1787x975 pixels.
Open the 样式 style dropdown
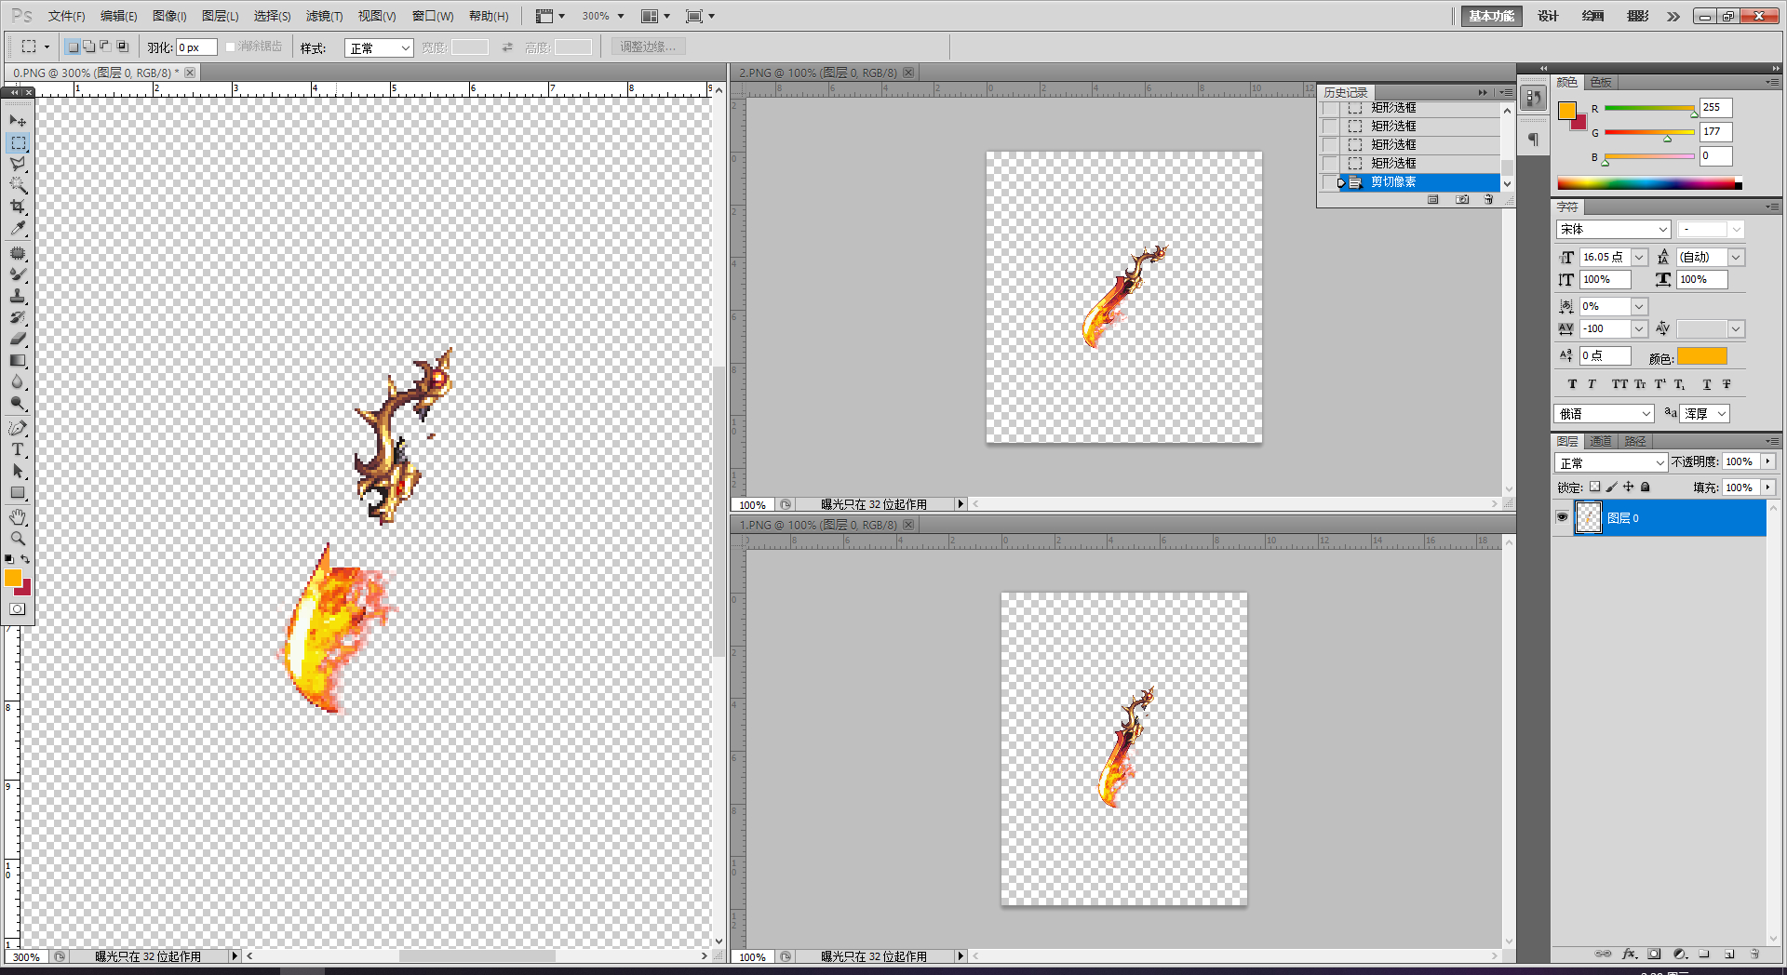click(379, 48)
